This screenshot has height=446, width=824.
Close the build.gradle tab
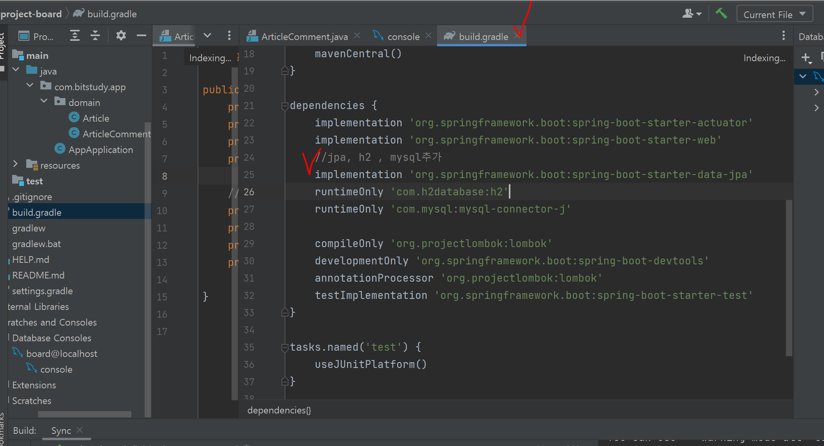click(x=517, y=35)
